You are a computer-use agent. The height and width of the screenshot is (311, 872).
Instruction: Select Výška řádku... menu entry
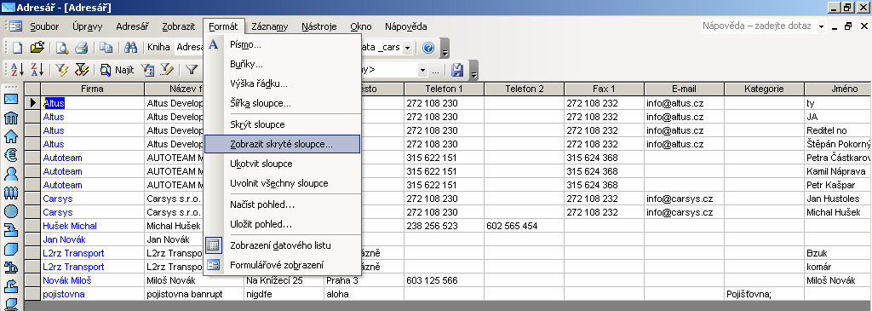[283, 84]
